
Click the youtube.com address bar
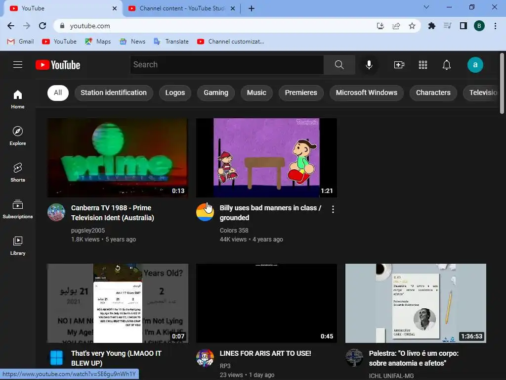click(x=213, y=26)
